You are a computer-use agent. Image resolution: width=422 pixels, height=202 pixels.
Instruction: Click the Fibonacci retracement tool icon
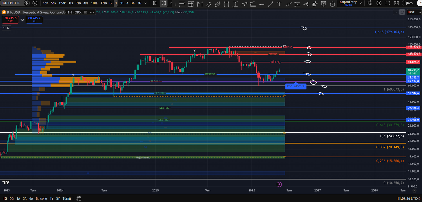[x=253, y=4]
